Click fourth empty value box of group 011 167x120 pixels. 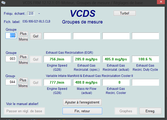145,36
